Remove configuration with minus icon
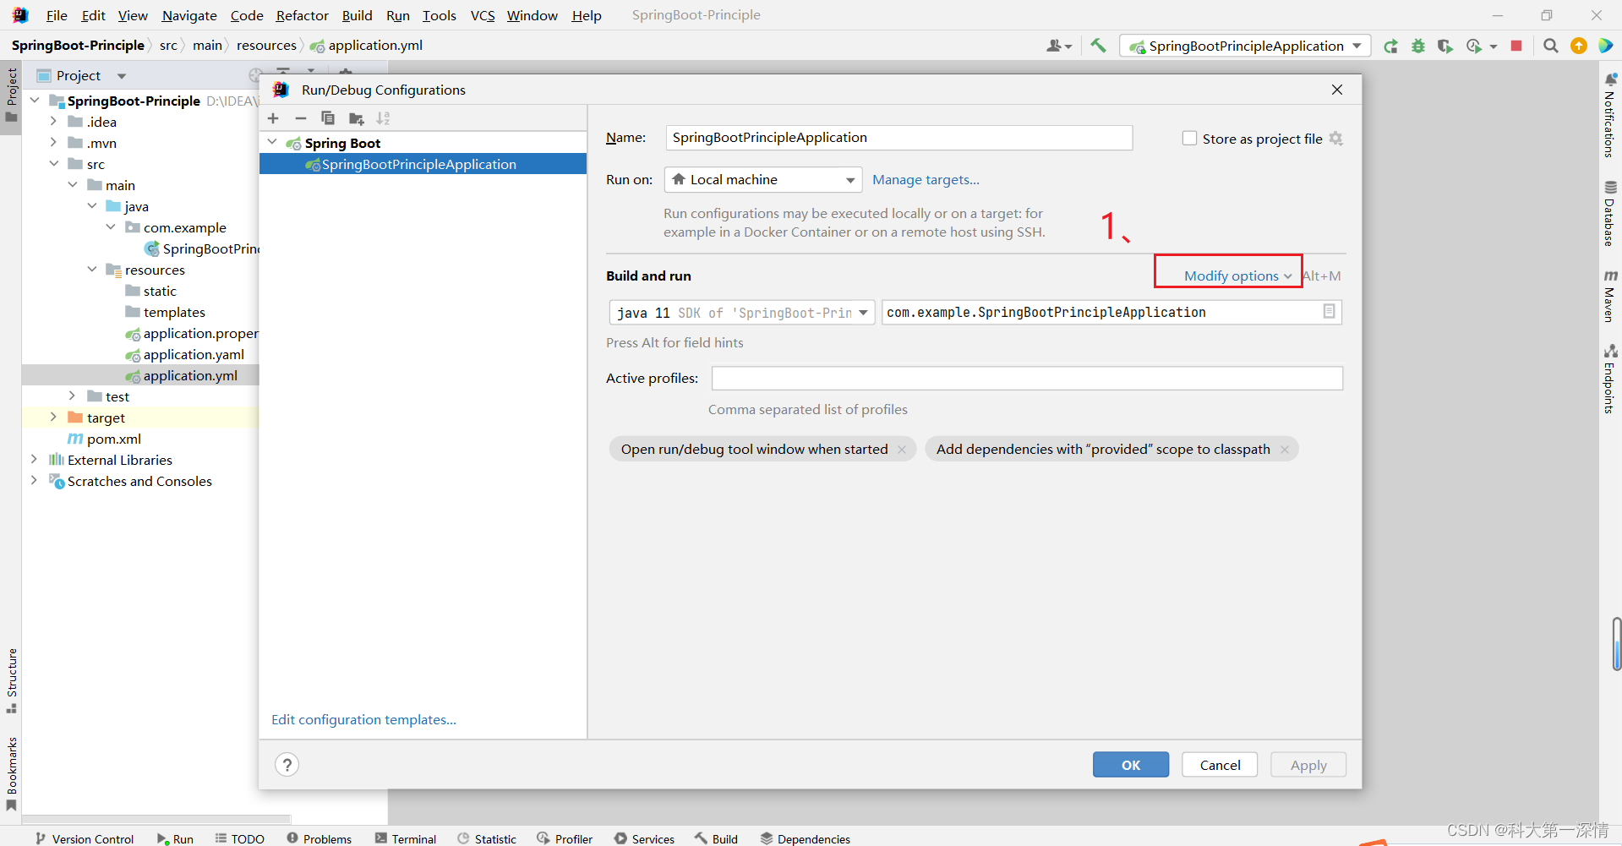 pos(300,118)
